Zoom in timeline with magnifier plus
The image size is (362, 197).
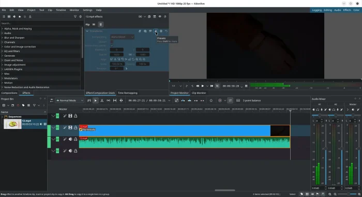pos(359,194)
